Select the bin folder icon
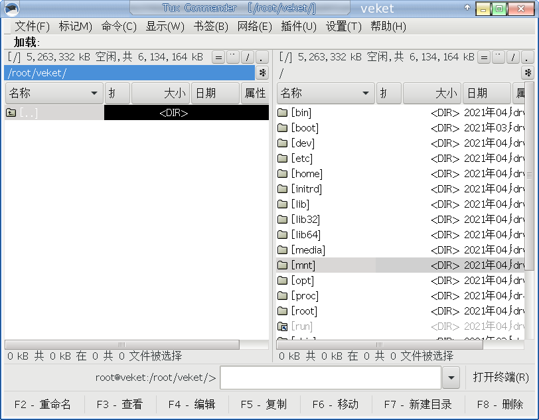Screen dimensions: 539x420 (x=282, y=112)
